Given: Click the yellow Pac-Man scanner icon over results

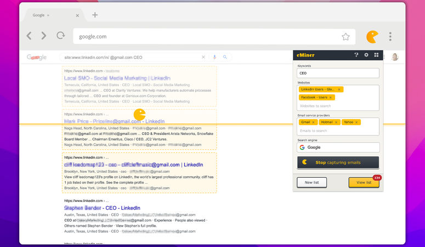Looking at the screenshot, I should tap(140, 115).
